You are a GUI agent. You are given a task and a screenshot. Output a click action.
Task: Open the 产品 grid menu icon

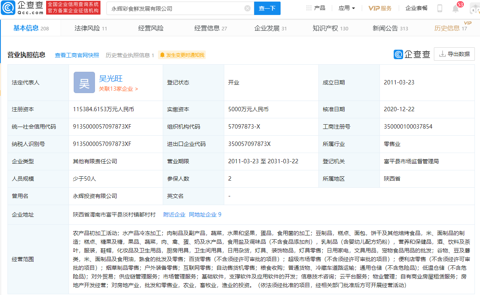(309, 8)
